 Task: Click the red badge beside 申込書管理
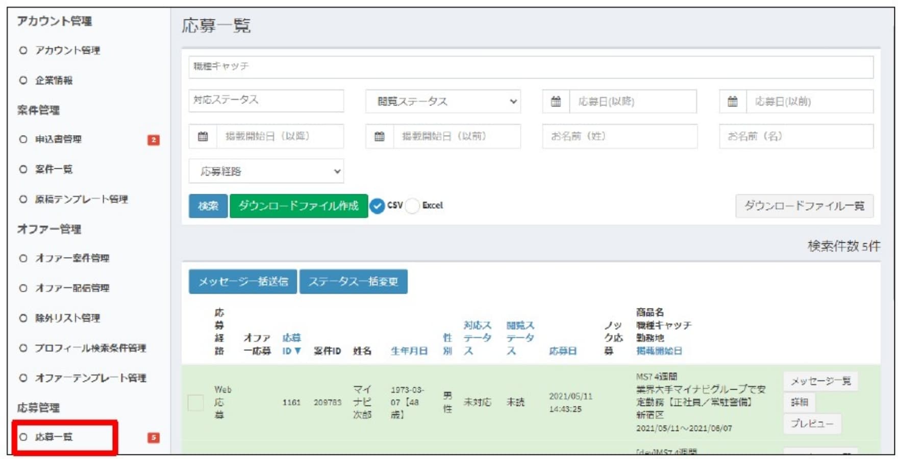coord(153,140)
